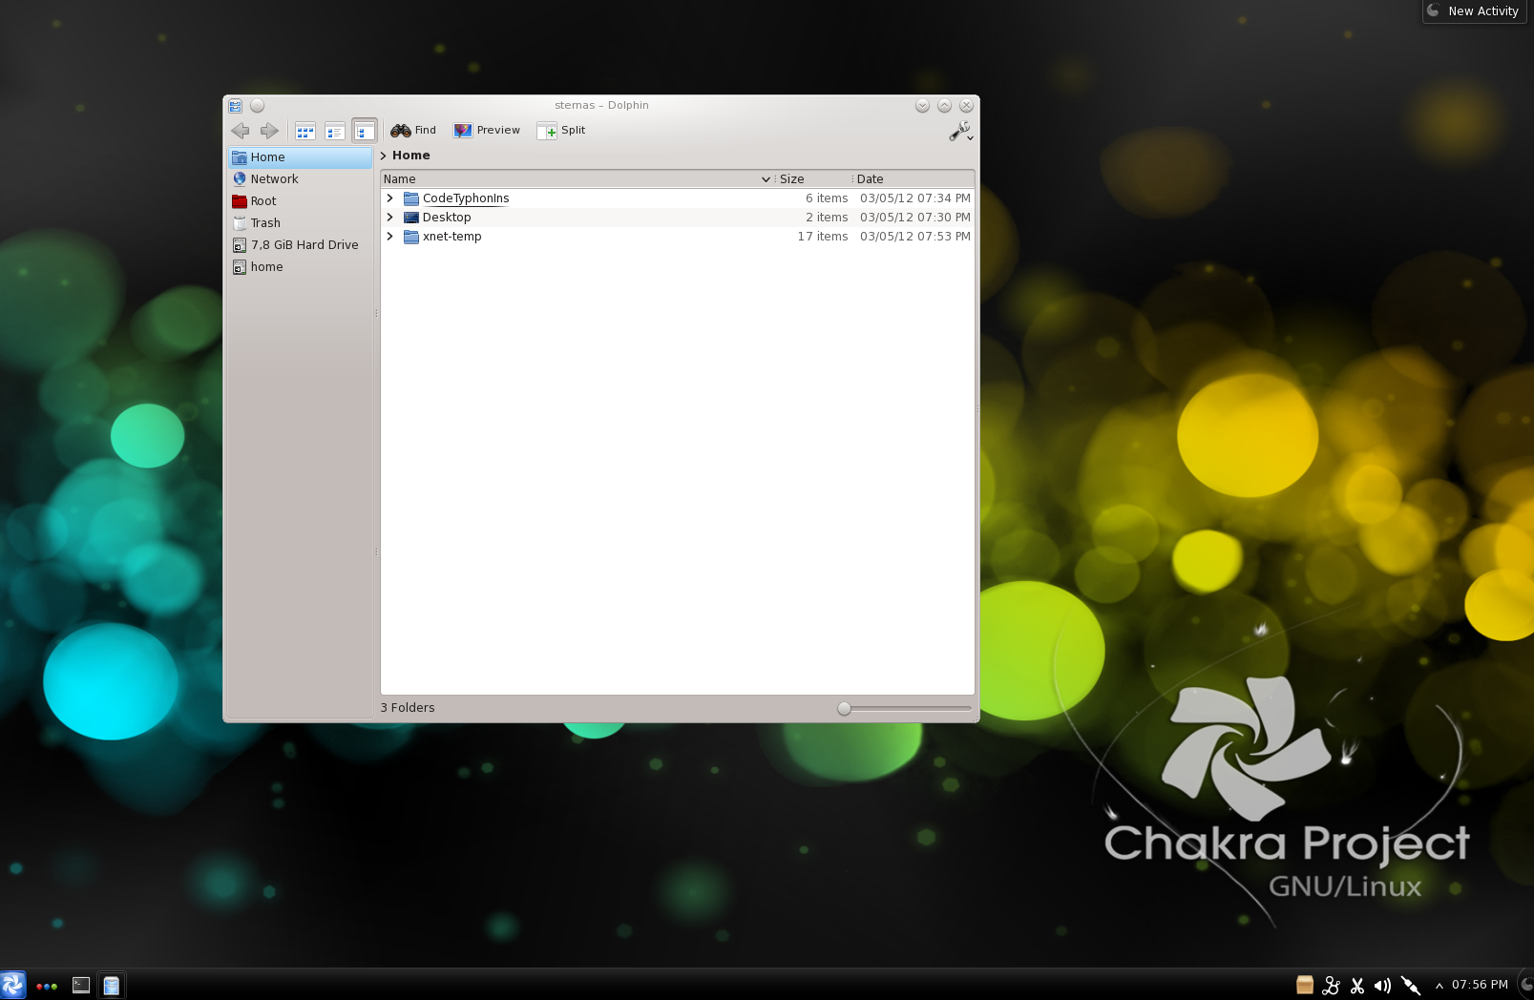Click '17 items' size cell
Screen dimensions: 1534x1000
(823, 237)
